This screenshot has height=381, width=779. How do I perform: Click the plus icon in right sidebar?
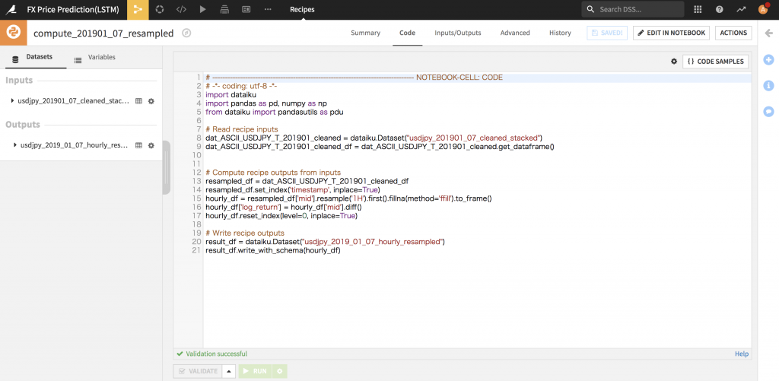768,59
